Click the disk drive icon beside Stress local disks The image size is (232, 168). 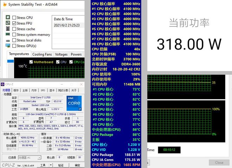pos(8,41)
